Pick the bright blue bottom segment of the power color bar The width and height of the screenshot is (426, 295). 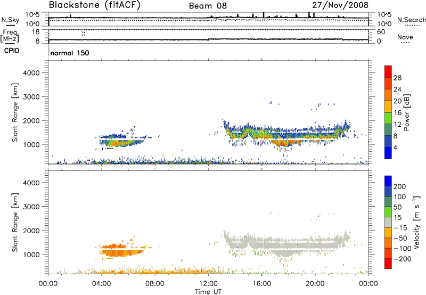(388, 153)
